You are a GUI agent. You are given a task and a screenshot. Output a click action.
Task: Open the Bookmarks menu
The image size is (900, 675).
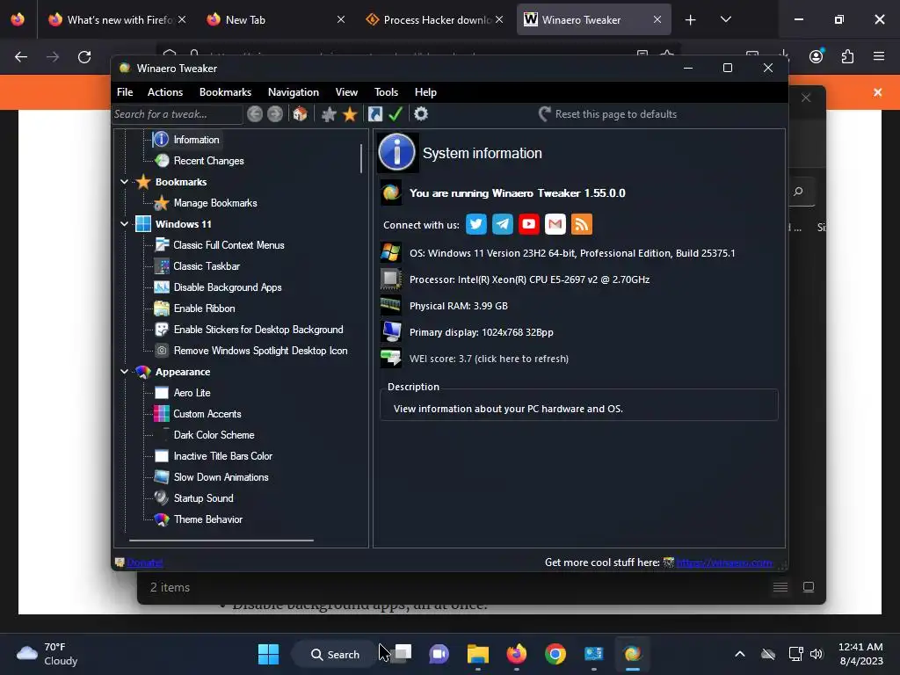[226, 92]
